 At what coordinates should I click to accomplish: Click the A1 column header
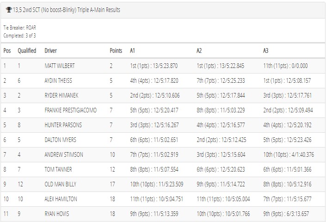(132, 50)
